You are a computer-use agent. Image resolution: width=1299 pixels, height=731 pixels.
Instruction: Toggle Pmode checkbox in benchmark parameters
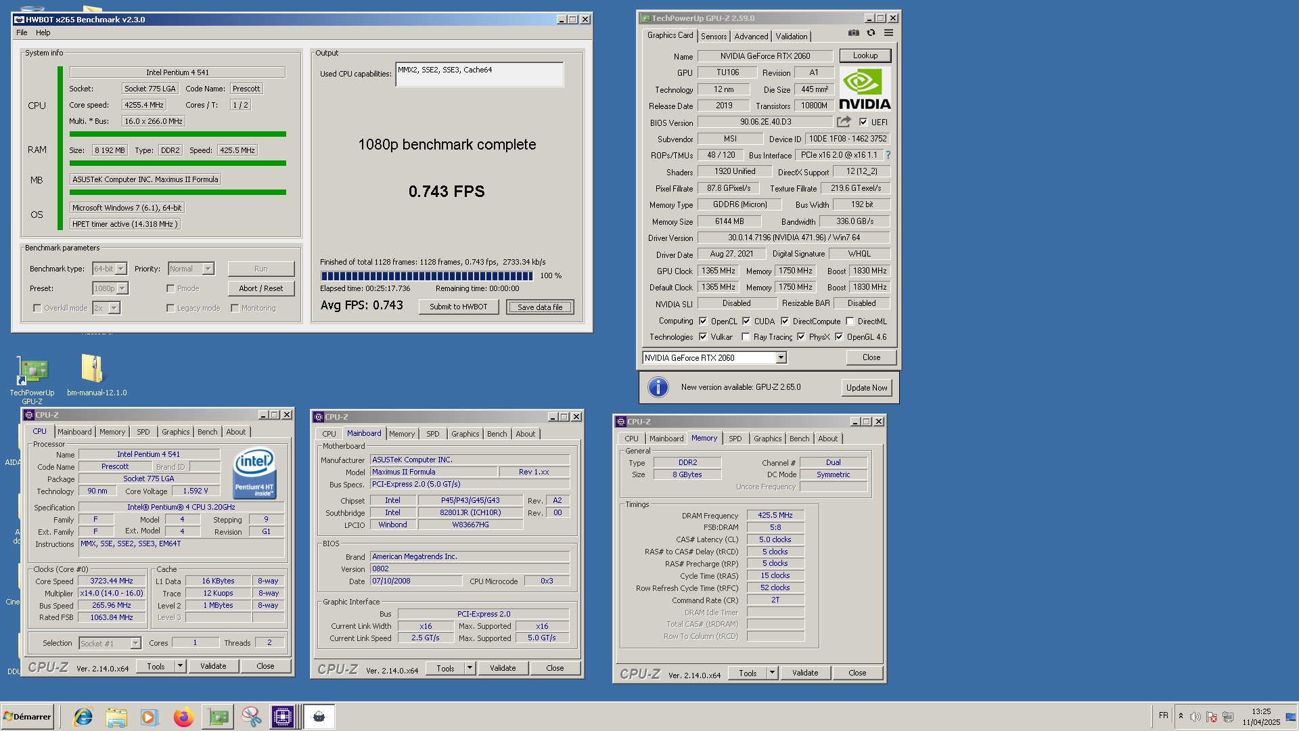[x=170, y=288]
